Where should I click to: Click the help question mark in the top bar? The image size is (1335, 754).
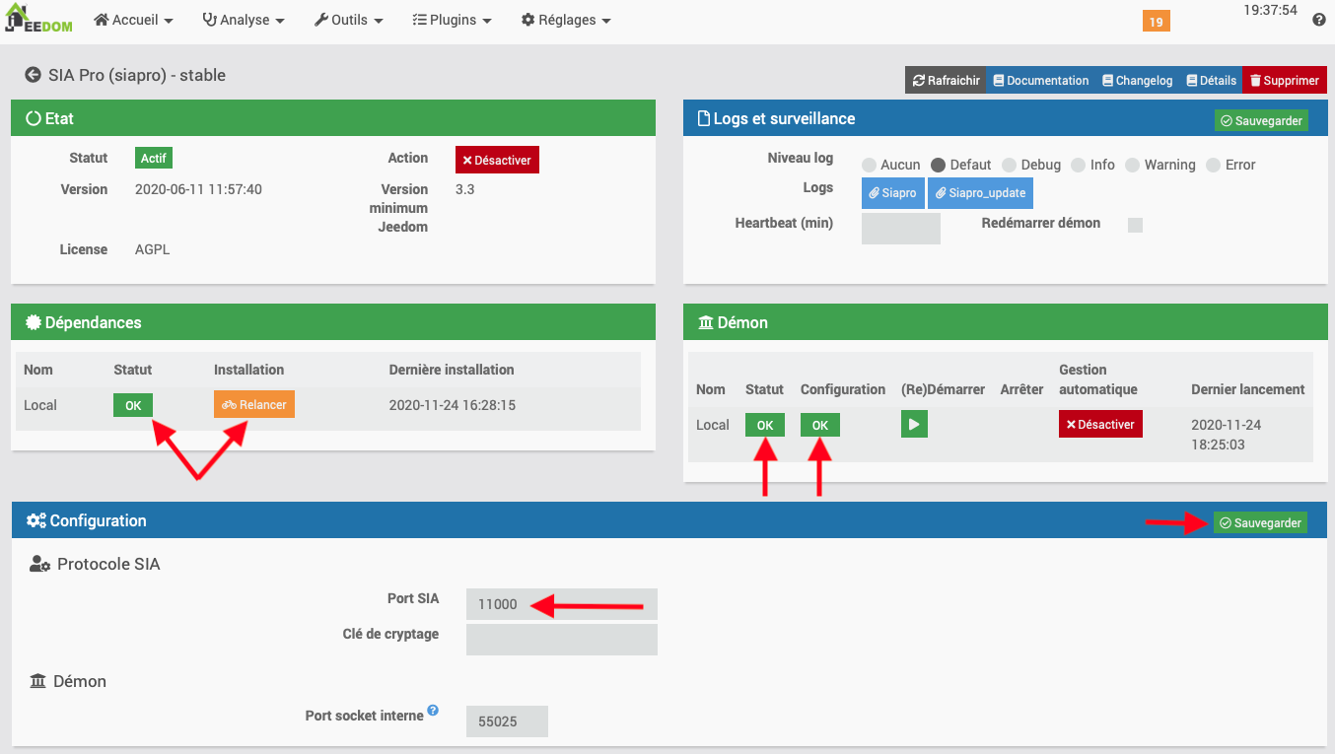(1318, 20)
